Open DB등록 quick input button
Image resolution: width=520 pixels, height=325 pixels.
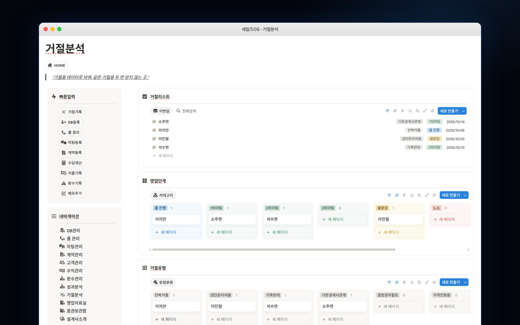pyautogui.click(x=71, y=122)
